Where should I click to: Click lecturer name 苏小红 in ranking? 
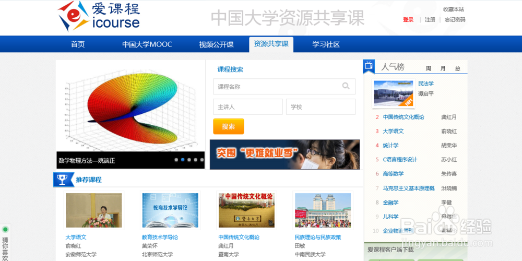(449, 159)
